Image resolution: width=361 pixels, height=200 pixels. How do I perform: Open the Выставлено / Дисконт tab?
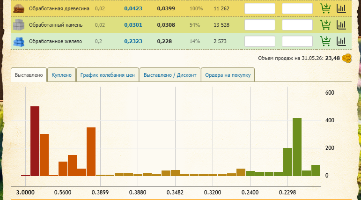pos(170,75)
